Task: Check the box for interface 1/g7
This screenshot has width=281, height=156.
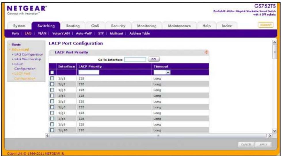Action: coord(52,113)
